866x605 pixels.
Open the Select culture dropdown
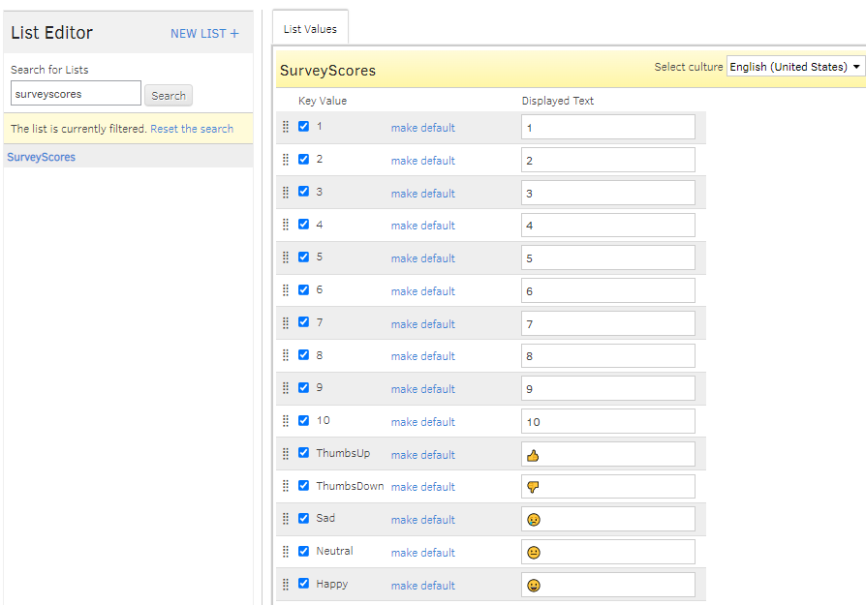tap(795, 67)
